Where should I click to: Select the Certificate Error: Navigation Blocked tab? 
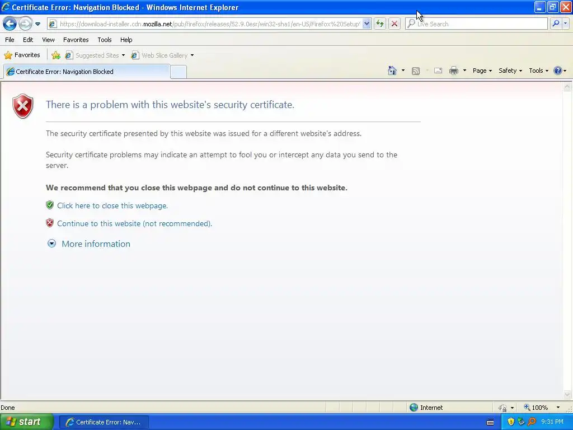[87, 72]
